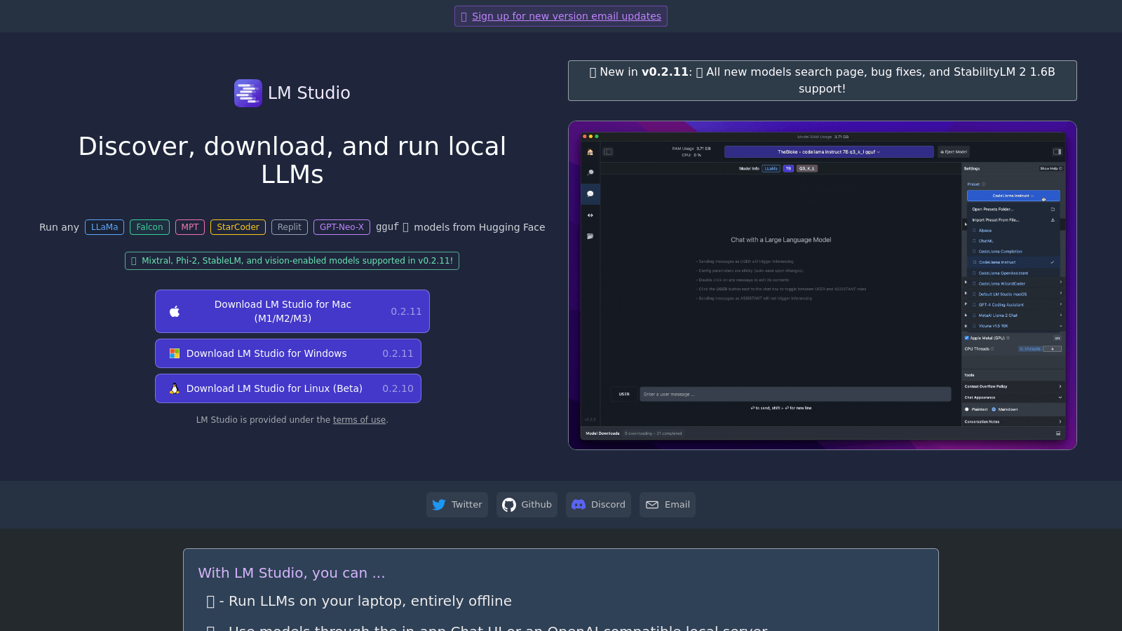Image resolution: width=1122 pixels, height=631 pixels.
Task: Expand Context Overflow Policy in preview
Action: click(1013, 386)
